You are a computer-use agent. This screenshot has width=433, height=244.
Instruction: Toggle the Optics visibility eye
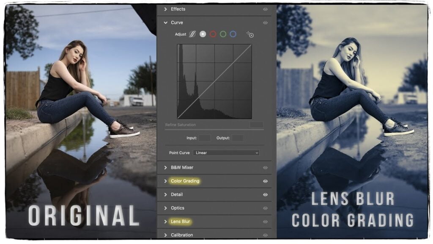[265, 208]
